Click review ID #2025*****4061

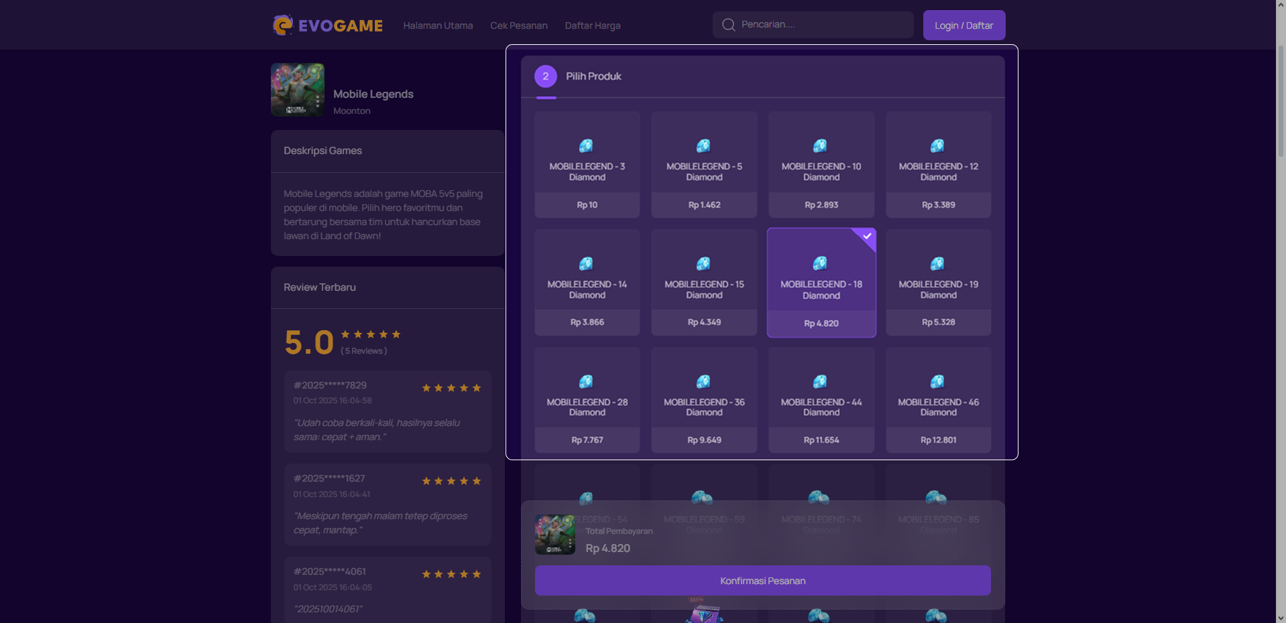[329, 571]
